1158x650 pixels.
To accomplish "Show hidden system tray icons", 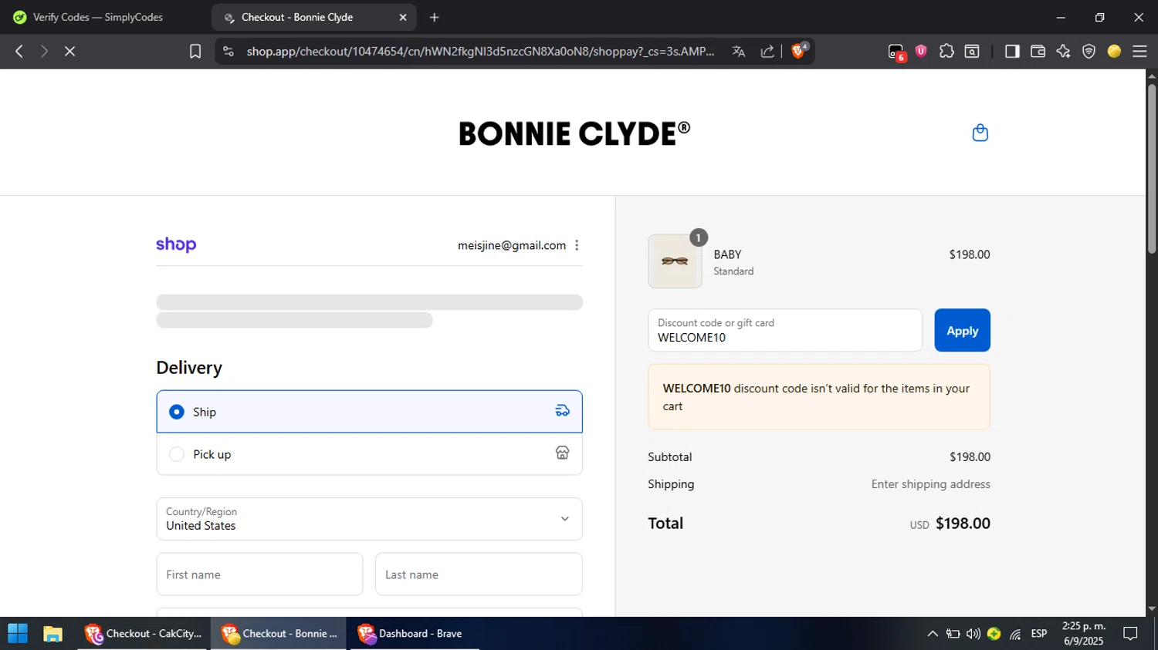I will coord(933,634).
